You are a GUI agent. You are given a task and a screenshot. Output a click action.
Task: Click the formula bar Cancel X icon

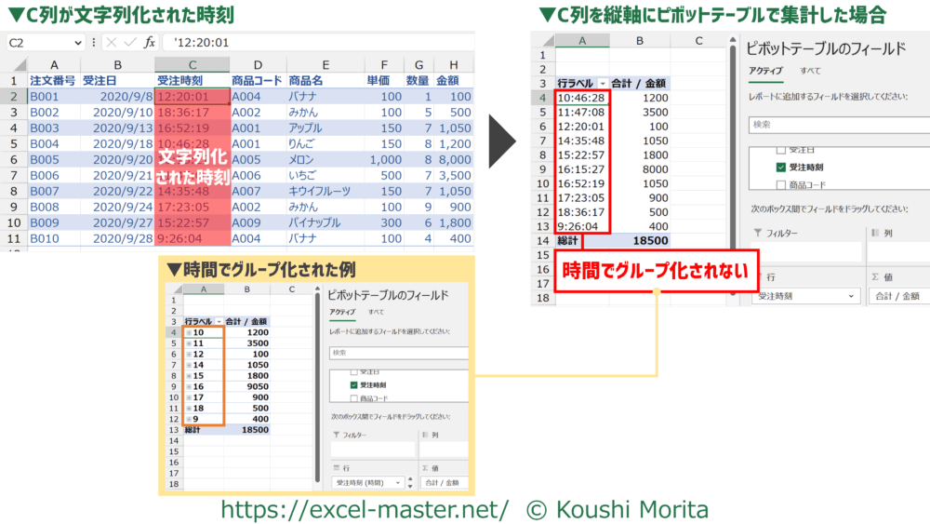pos(112,43)
